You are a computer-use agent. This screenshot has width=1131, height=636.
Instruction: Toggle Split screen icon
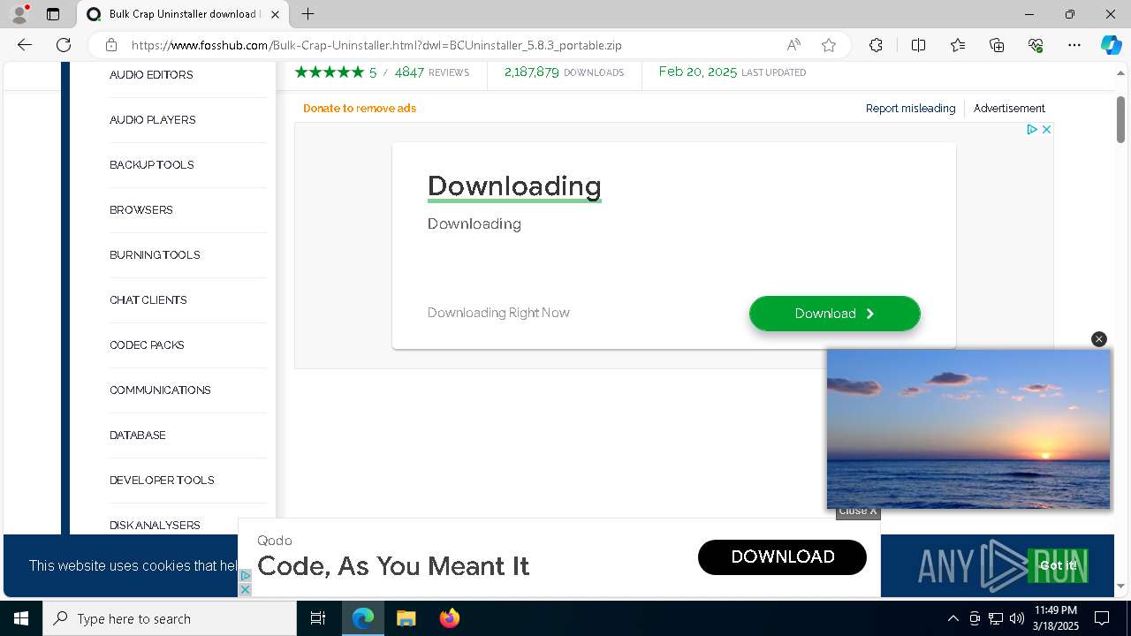(x=918, y=45)
